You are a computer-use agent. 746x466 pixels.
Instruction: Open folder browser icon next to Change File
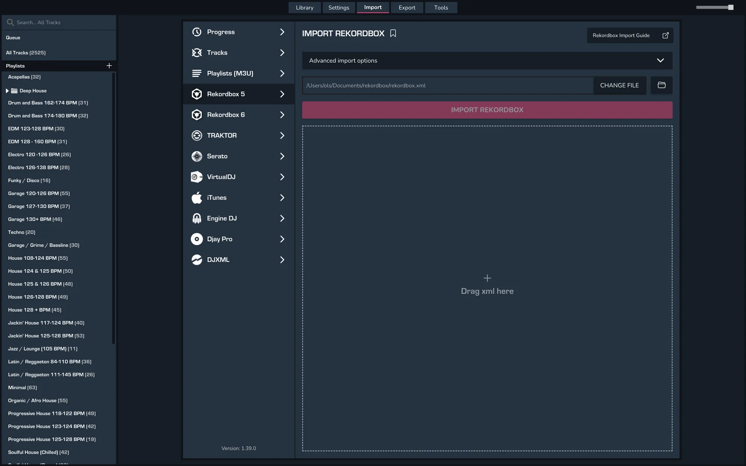[x=661, y=85]
